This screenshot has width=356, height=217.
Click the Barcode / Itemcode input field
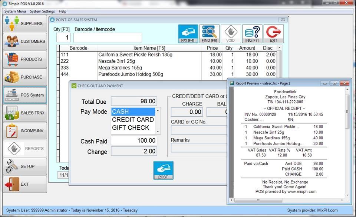tap(108, 38)
